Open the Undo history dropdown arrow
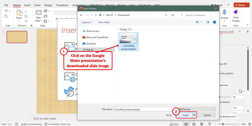Screen dimensions: 252x126 10,11
